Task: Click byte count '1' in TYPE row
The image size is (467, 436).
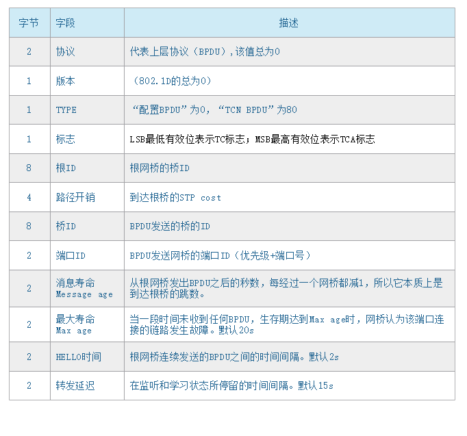Action: point(29,110)
